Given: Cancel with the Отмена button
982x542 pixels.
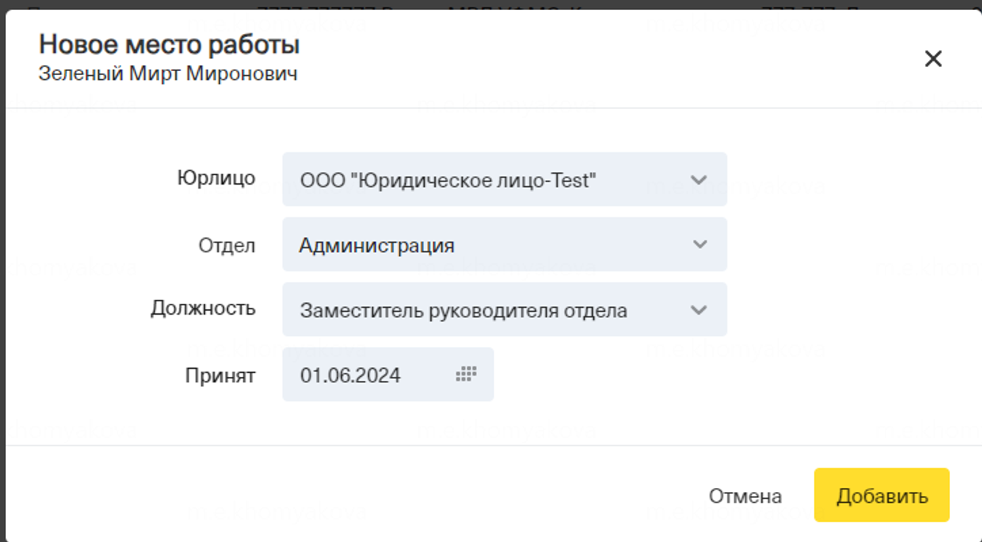Looking at the screenshot, I should tap(745, 496).
